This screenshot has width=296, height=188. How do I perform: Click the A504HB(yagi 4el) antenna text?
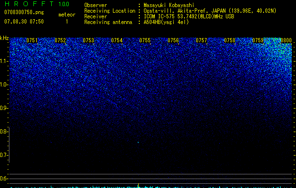tap(166, 22)
